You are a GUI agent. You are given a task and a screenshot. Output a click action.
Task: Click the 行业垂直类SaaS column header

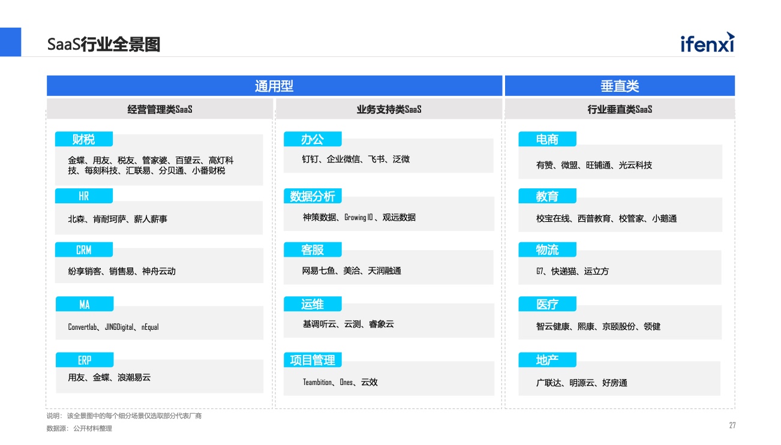[x=620, y=109]
